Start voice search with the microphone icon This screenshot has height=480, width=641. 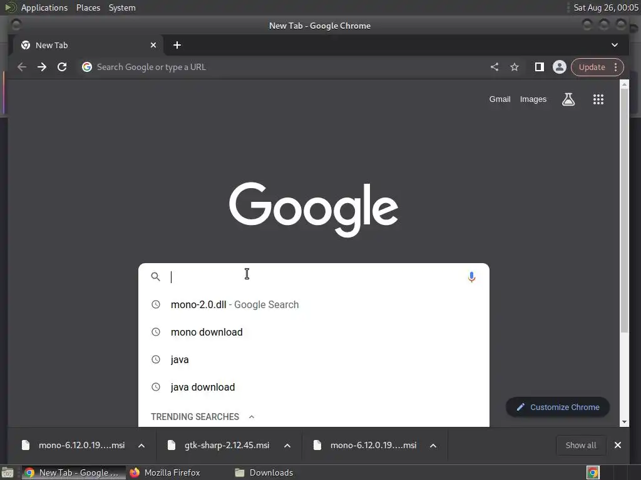pyautogui.click(x=471, y=277)
